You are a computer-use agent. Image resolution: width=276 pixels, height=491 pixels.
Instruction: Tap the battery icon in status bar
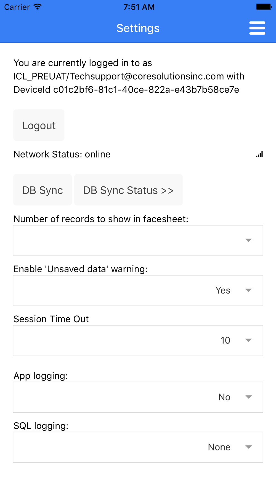coord(264,7)
